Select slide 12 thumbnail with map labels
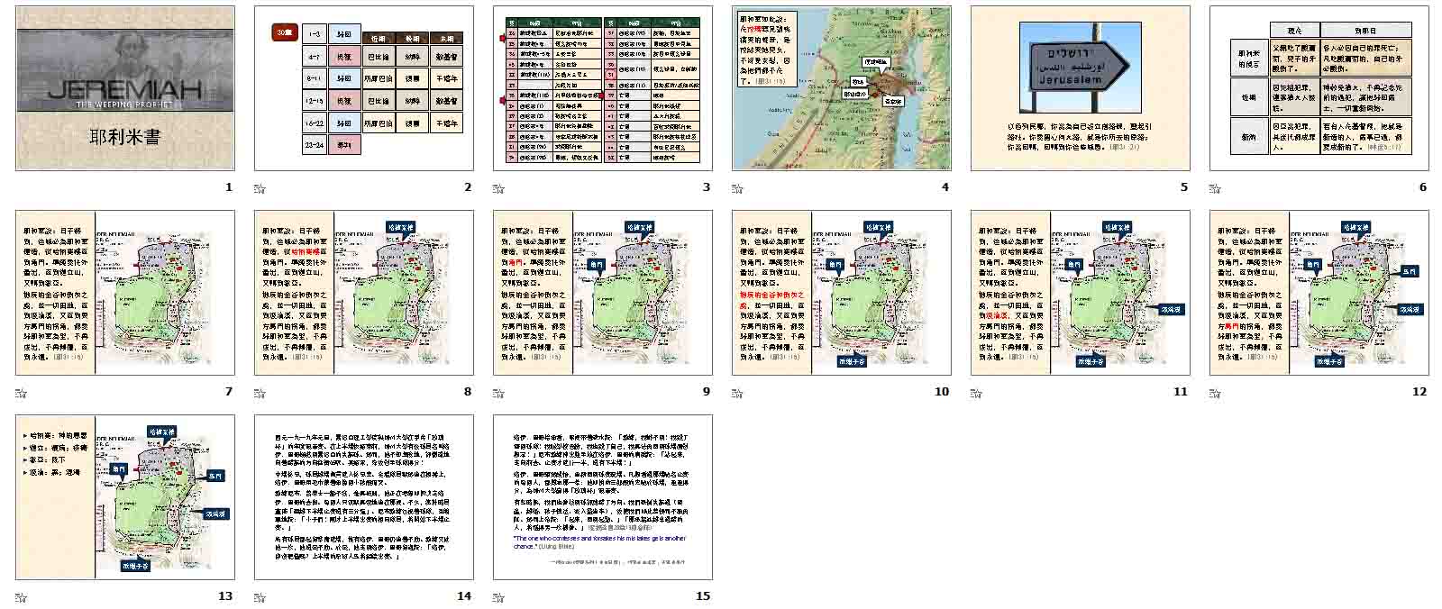This screenshot has height=609, width=1442. click(x=1319, y=293)
